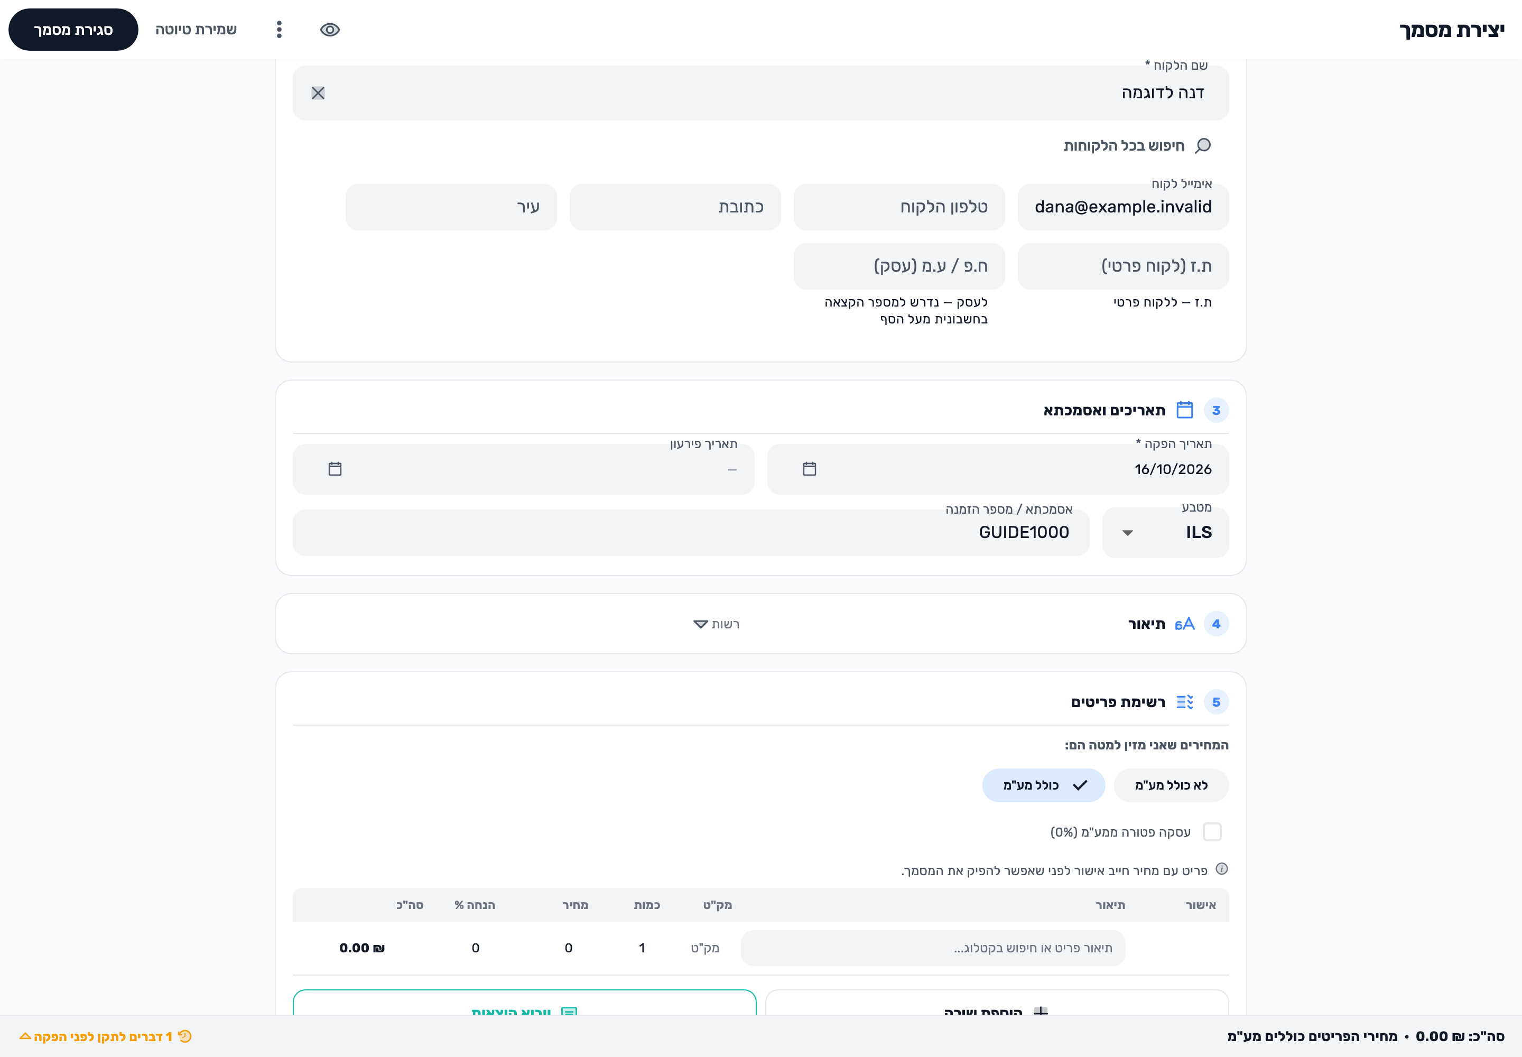Screen dimensions: 1522x1057
Task: Expand the 1 דברים לתקן לפני הפקה notice
Action: pyautogui.click(x=106, y=1036)
